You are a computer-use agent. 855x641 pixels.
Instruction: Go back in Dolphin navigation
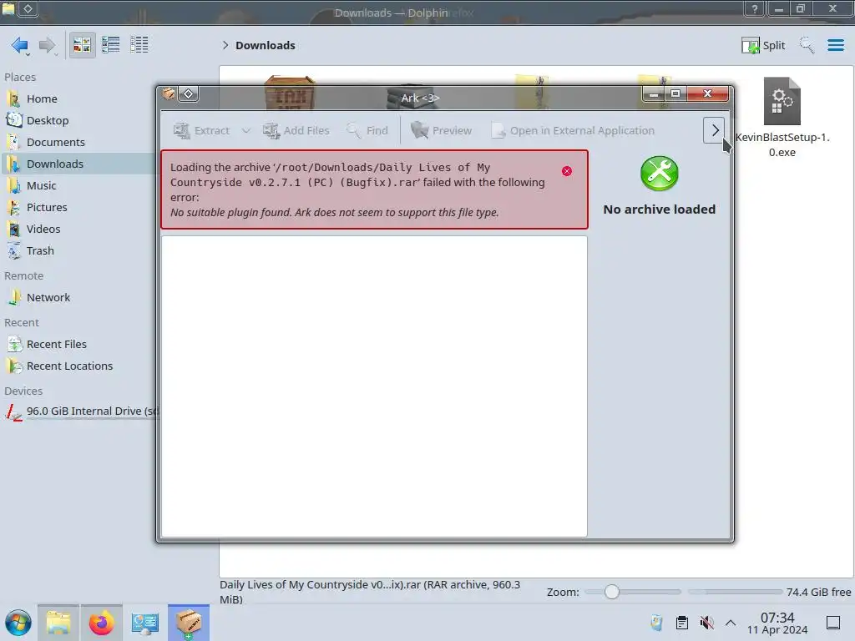pyautogui.click(x=19, y=45)
